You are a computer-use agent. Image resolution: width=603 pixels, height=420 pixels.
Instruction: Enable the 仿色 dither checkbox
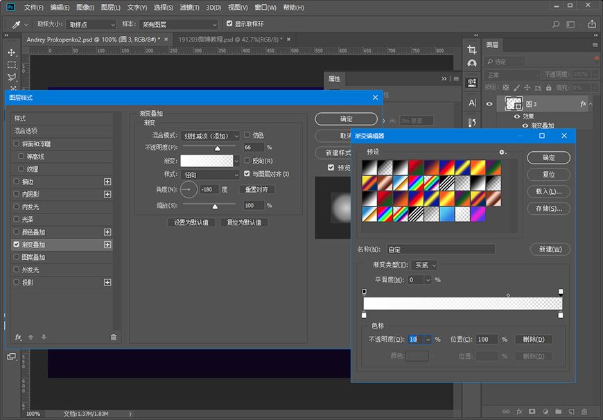[247, 135]
